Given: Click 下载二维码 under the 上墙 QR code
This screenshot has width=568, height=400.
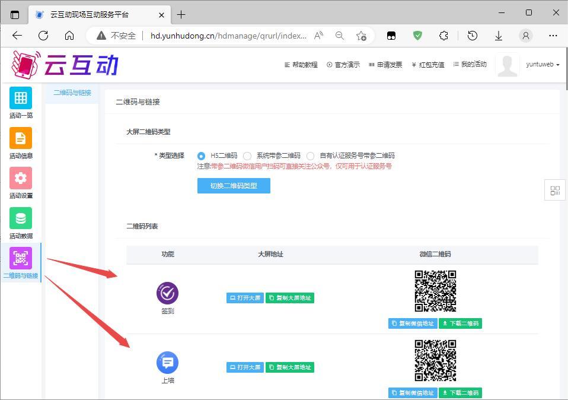Looking at the screenshot, I should [x=461, y=393].
